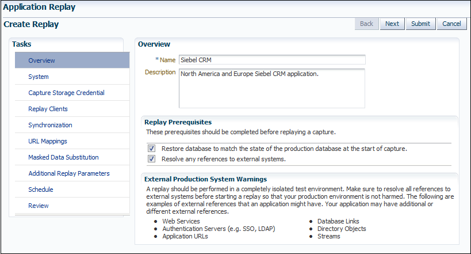
Task: Go to Capture Storage Credential task
Action: (x=72, y=93)
